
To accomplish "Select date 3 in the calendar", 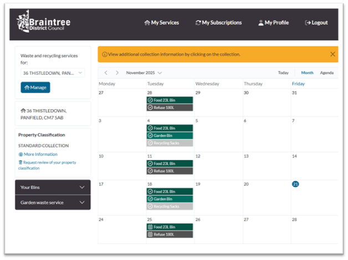I will (x=100, y=121).
